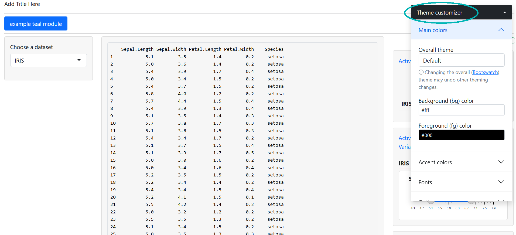The width and height of the screenshot is (516, 235).
Task: Click the 'Theme customizer' title text
Action: pyautogui.click(x=439, y=13)
